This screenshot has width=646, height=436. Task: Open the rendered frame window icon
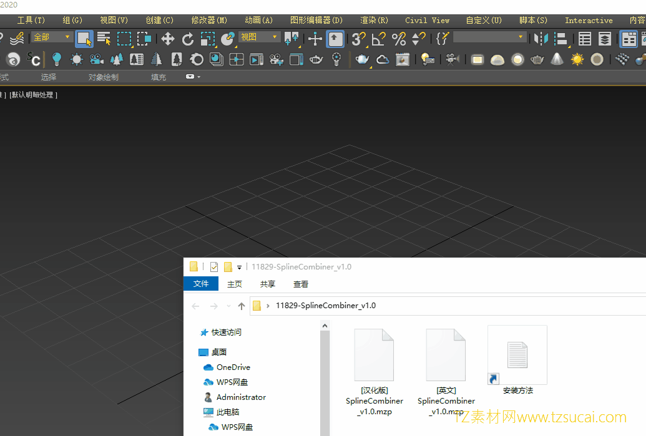click(403, 59)
